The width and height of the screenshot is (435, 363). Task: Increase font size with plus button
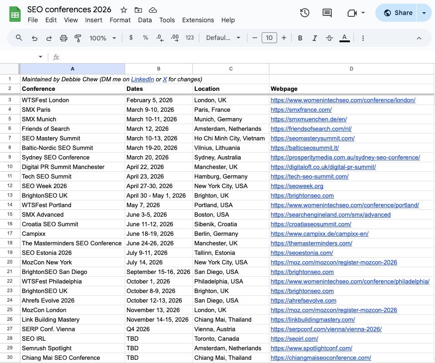pyautogui.click(x=284, y=38)
